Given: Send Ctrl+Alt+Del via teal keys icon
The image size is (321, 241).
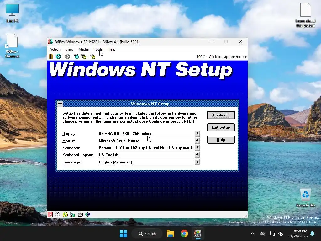Looking at the screenshot, I should click(76, 56).
